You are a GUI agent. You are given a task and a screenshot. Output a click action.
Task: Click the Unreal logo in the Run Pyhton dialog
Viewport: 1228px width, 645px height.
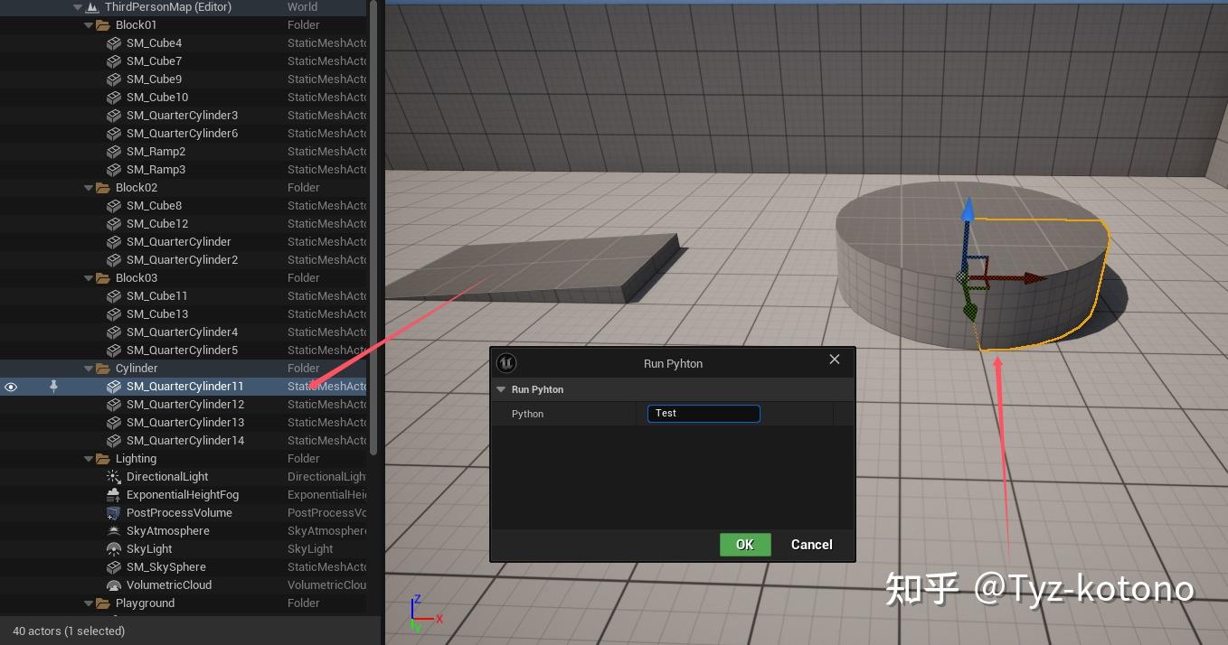pos(506,362)
